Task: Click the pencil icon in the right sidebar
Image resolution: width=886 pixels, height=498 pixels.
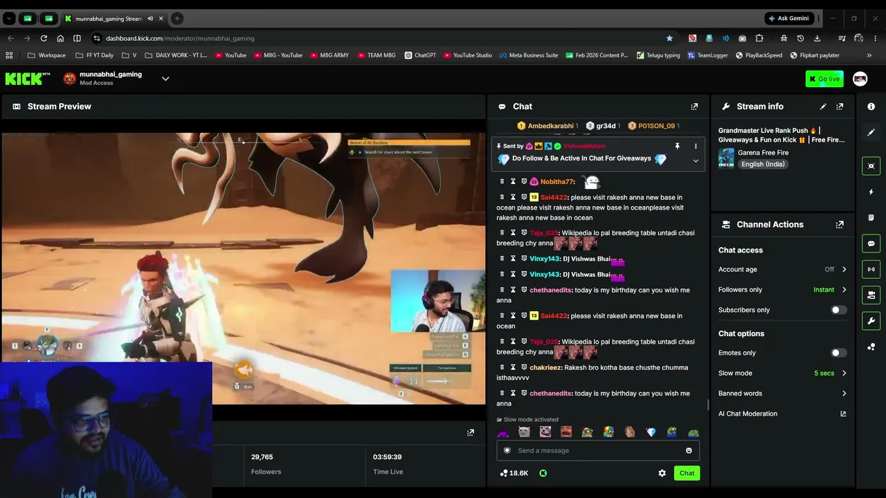Action: click(871, 132)
